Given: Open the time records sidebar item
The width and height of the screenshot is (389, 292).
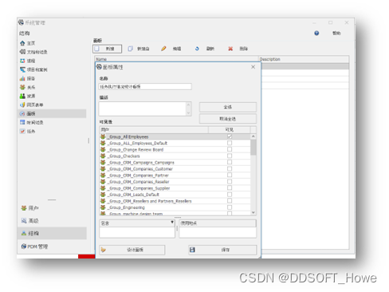Looking at the screenshot, I should tap(32, 122).
